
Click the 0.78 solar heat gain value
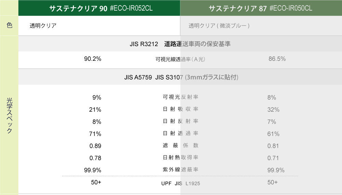[95, 158]
